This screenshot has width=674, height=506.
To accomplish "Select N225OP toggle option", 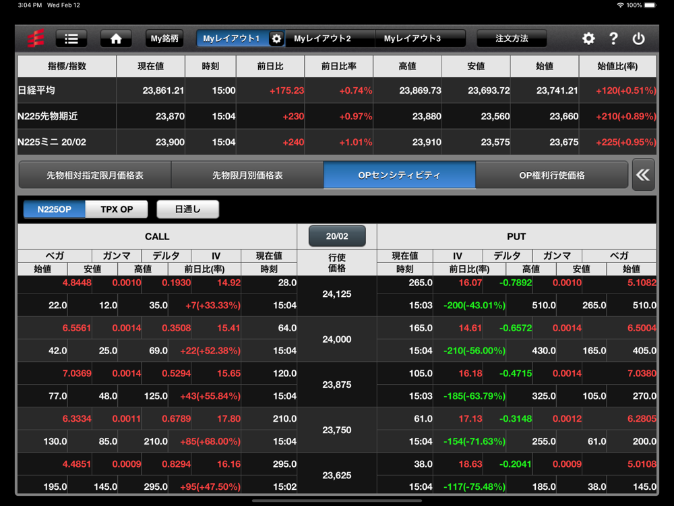I will click(x=54, y=210).
